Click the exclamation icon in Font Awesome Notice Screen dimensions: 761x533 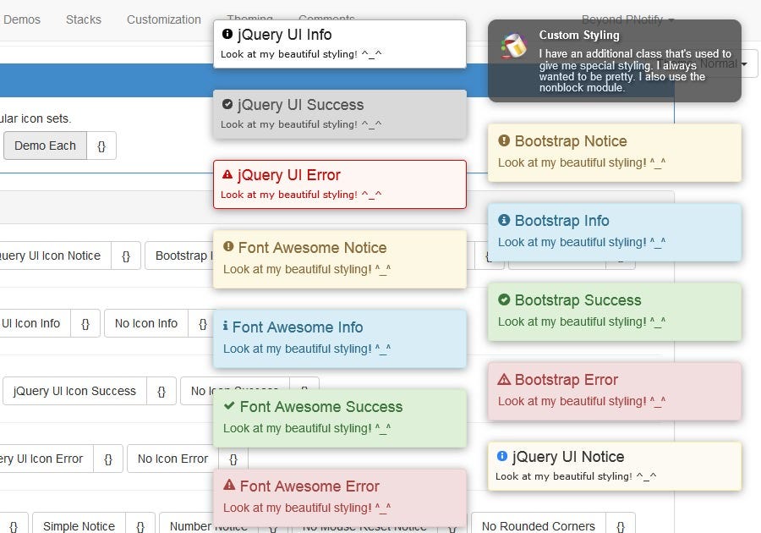[x=228, y=247]
